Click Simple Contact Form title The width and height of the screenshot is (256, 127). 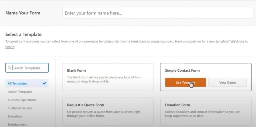pyautogui.click(x=182, y=70)
